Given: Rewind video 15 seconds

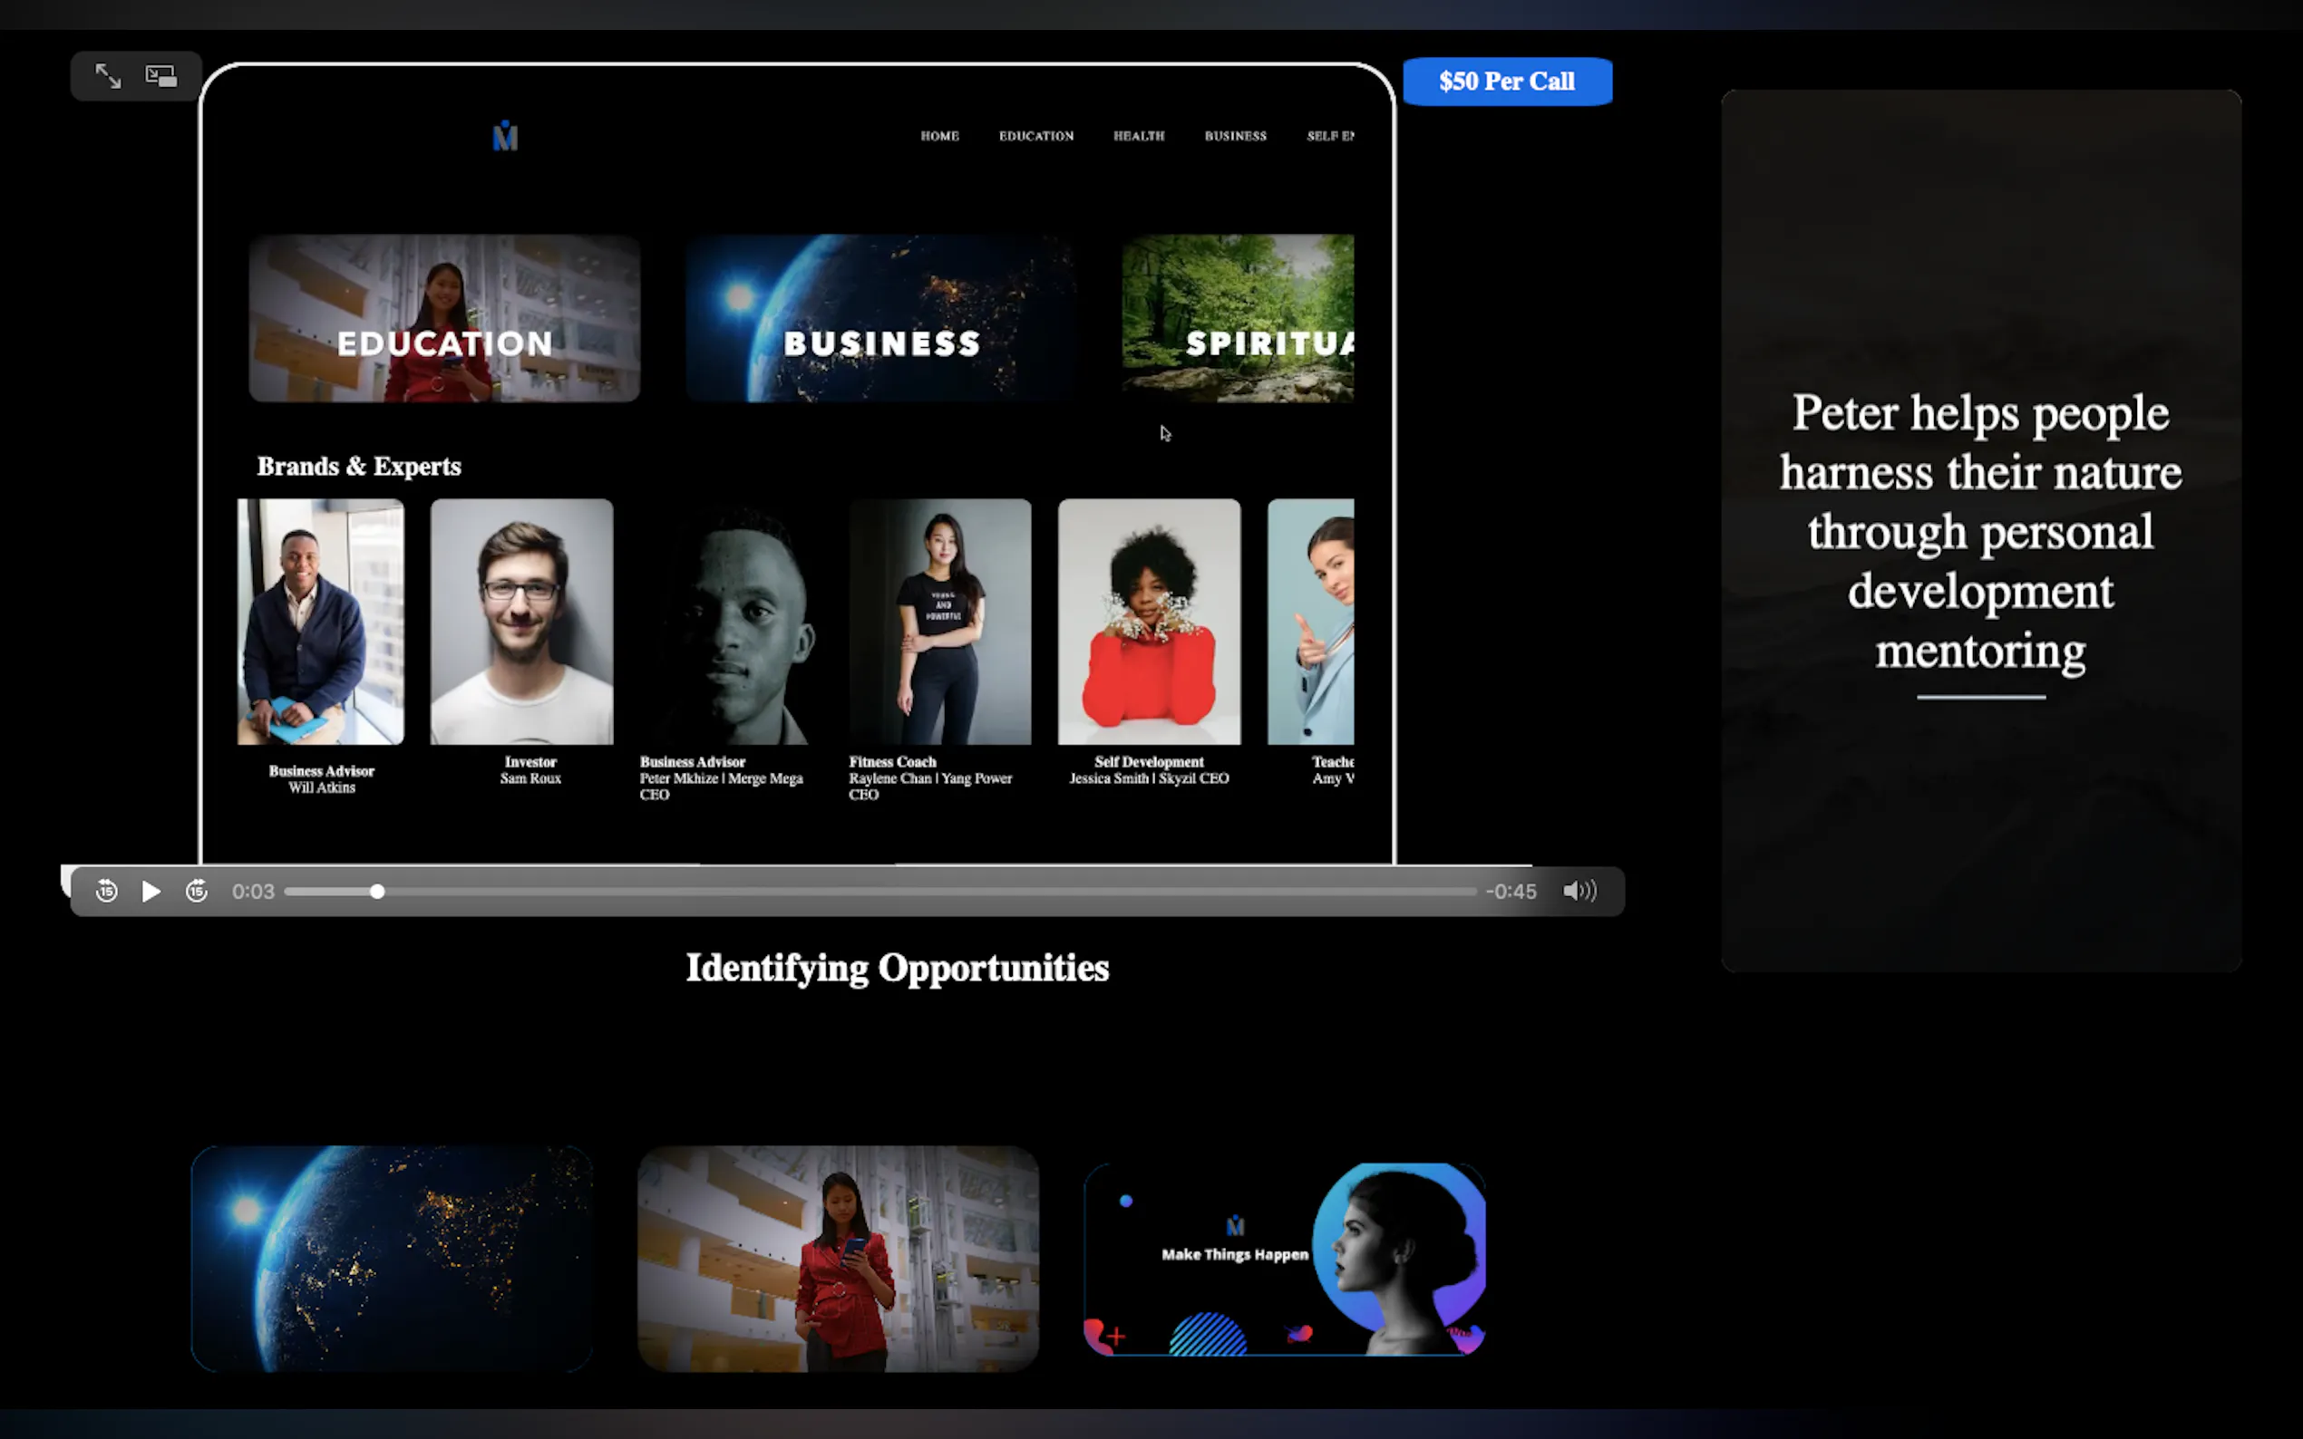Looking at the screenshot, I should 107,891.
